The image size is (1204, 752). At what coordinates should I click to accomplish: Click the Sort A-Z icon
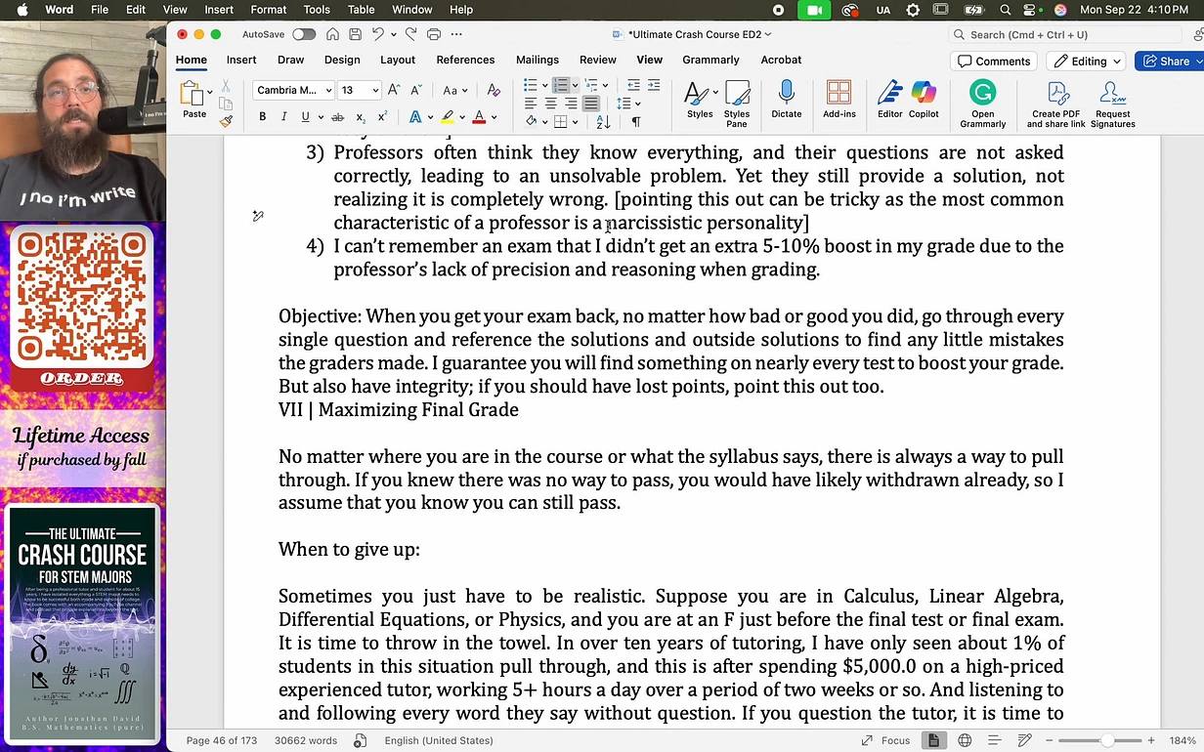click(603, 122)
